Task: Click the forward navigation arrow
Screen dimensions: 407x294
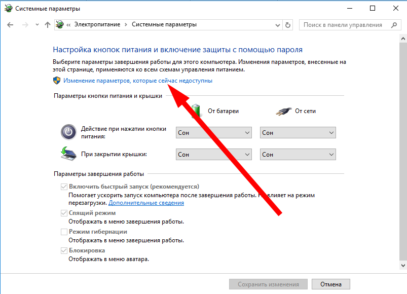Action: coord(25,25)
